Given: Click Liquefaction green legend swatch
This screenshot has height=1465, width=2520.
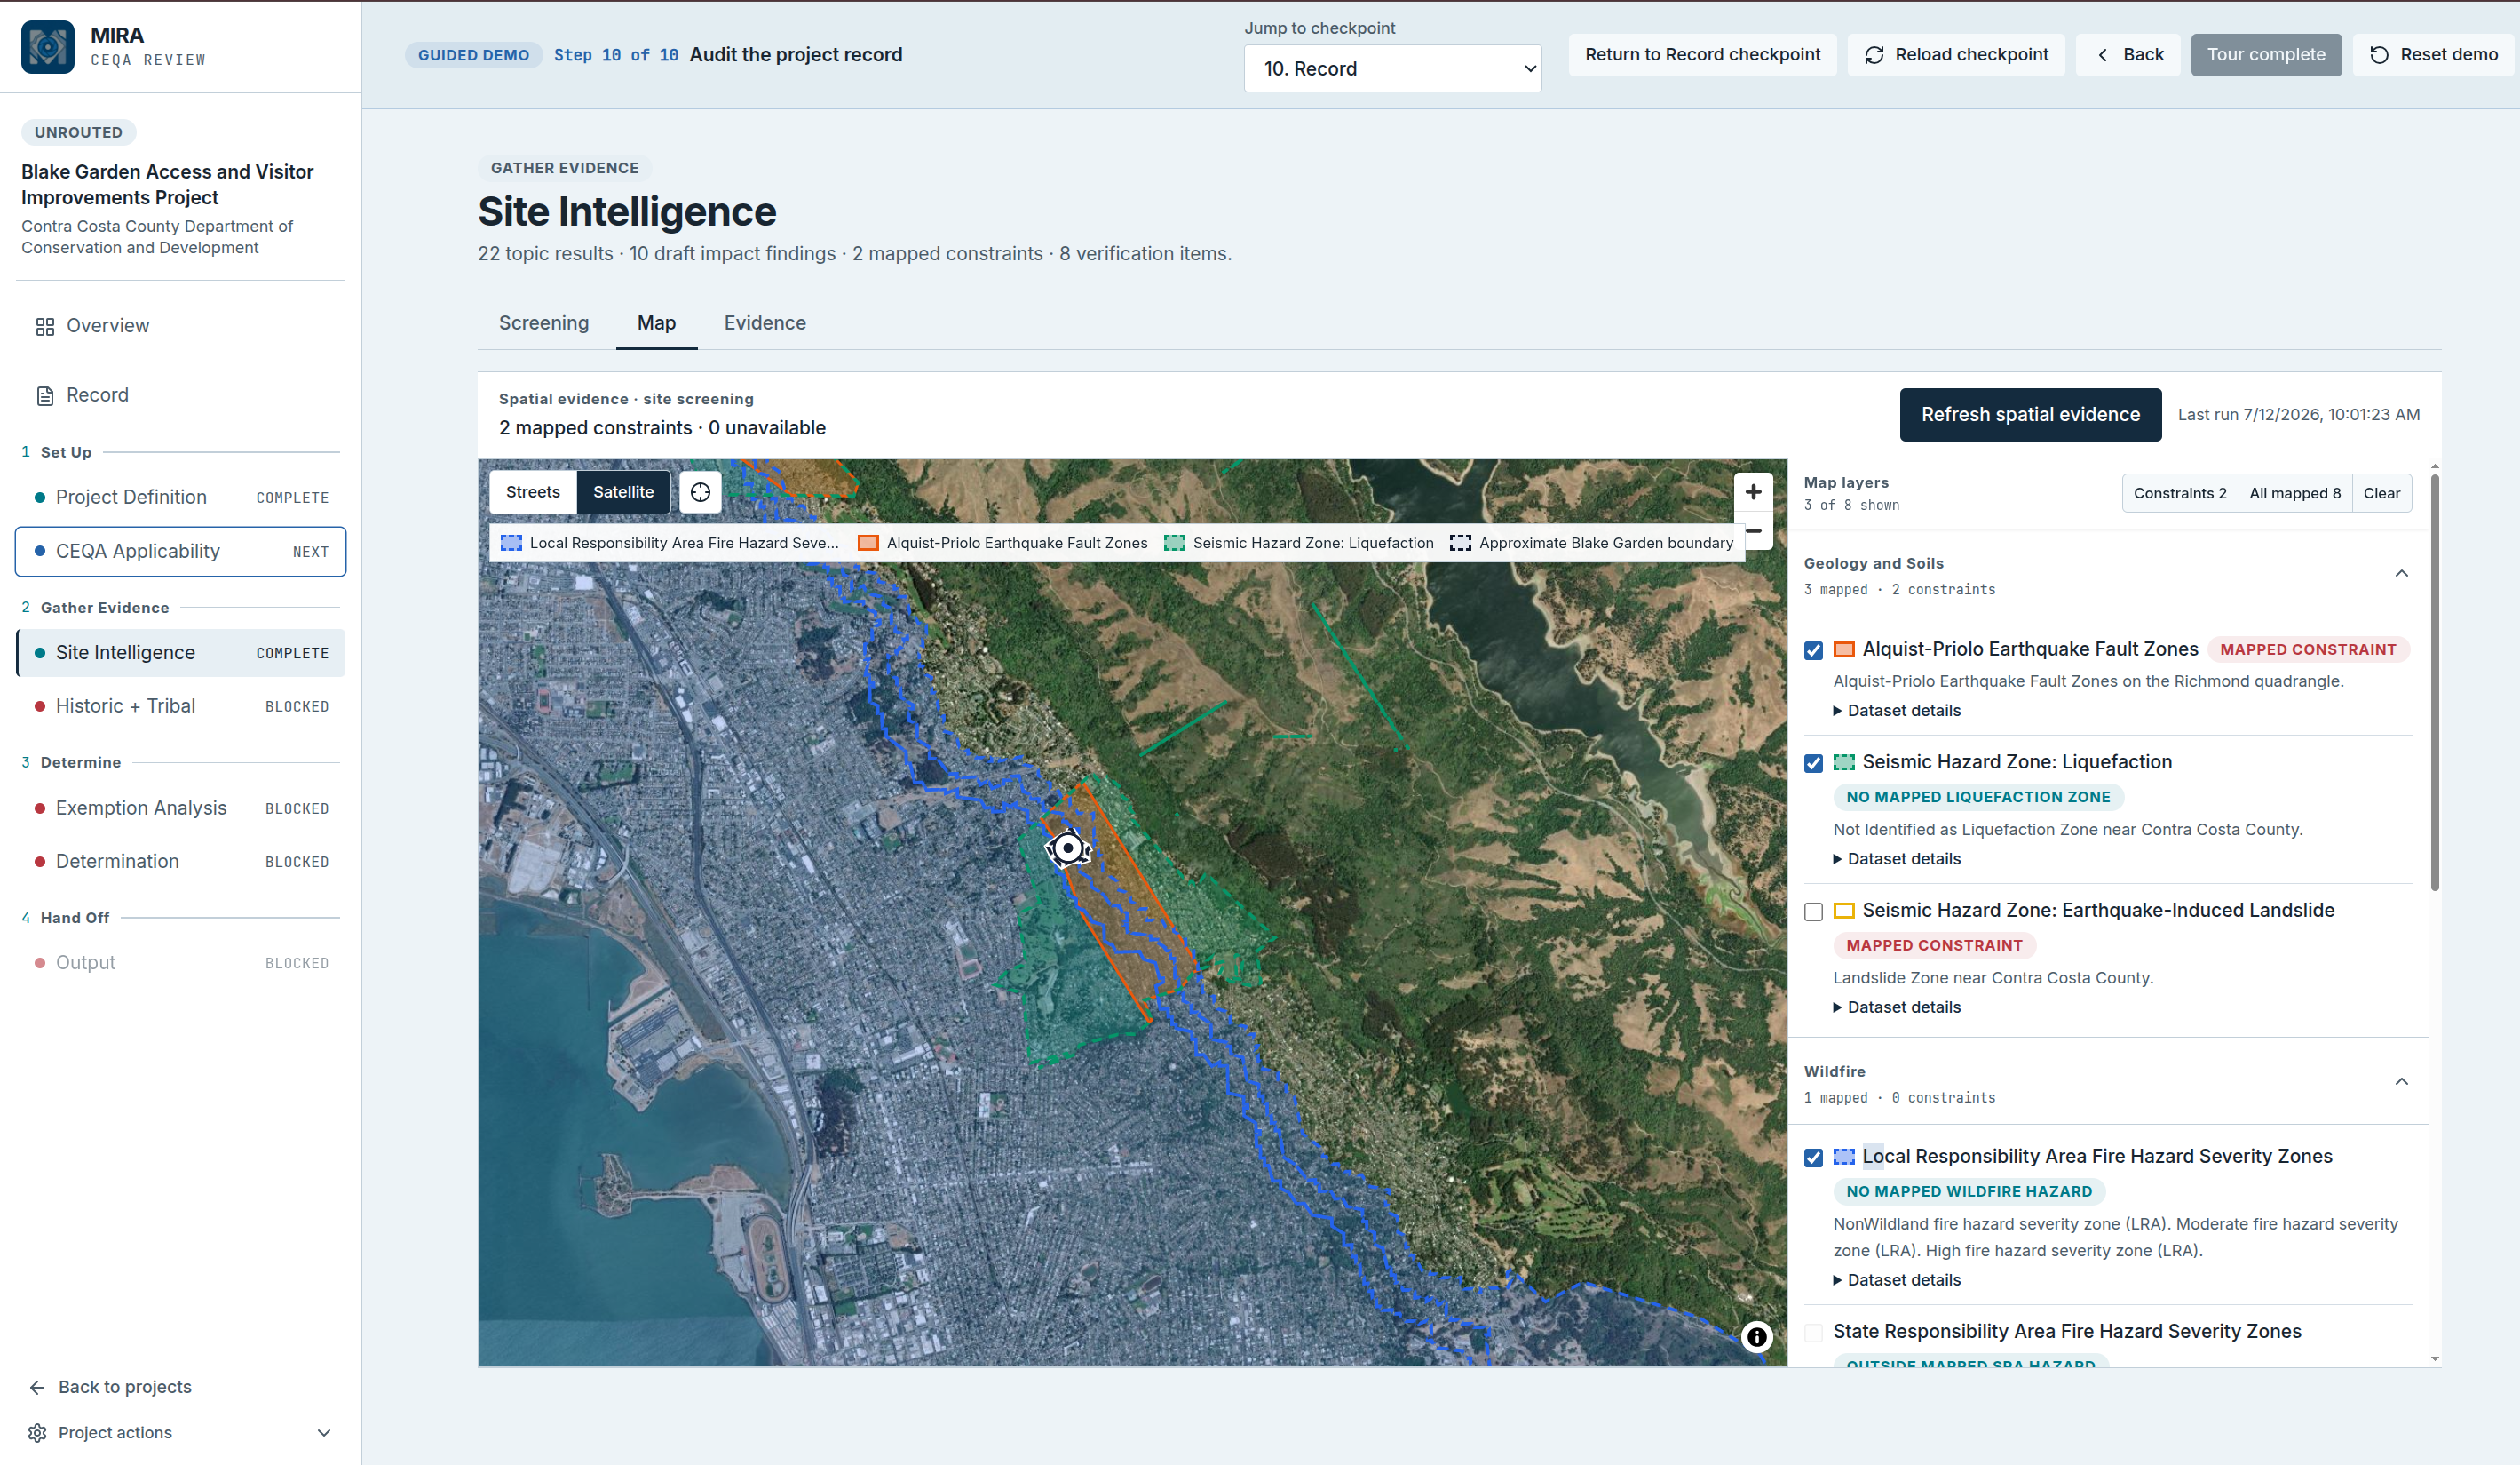Looking at the screenshot, I should tap(1174, 544).
